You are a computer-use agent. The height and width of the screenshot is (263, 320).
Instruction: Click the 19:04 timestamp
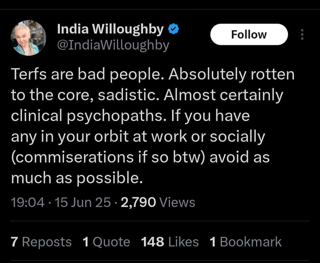tap(28, 202)
